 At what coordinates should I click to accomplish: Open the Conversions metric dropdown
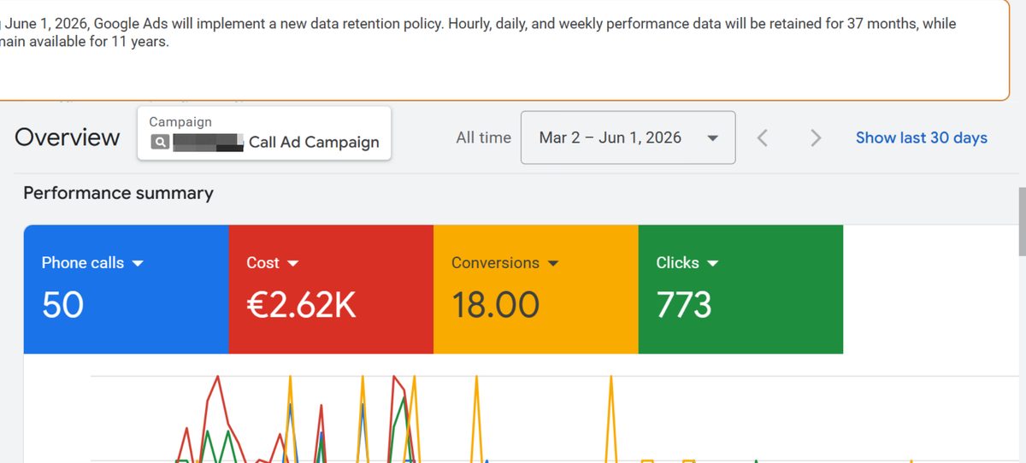504,263
